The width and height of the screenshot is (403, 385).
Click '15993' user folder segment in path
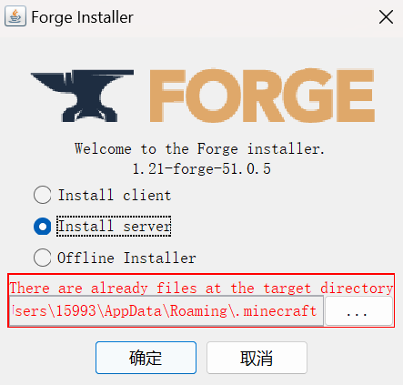click(76, 311)
